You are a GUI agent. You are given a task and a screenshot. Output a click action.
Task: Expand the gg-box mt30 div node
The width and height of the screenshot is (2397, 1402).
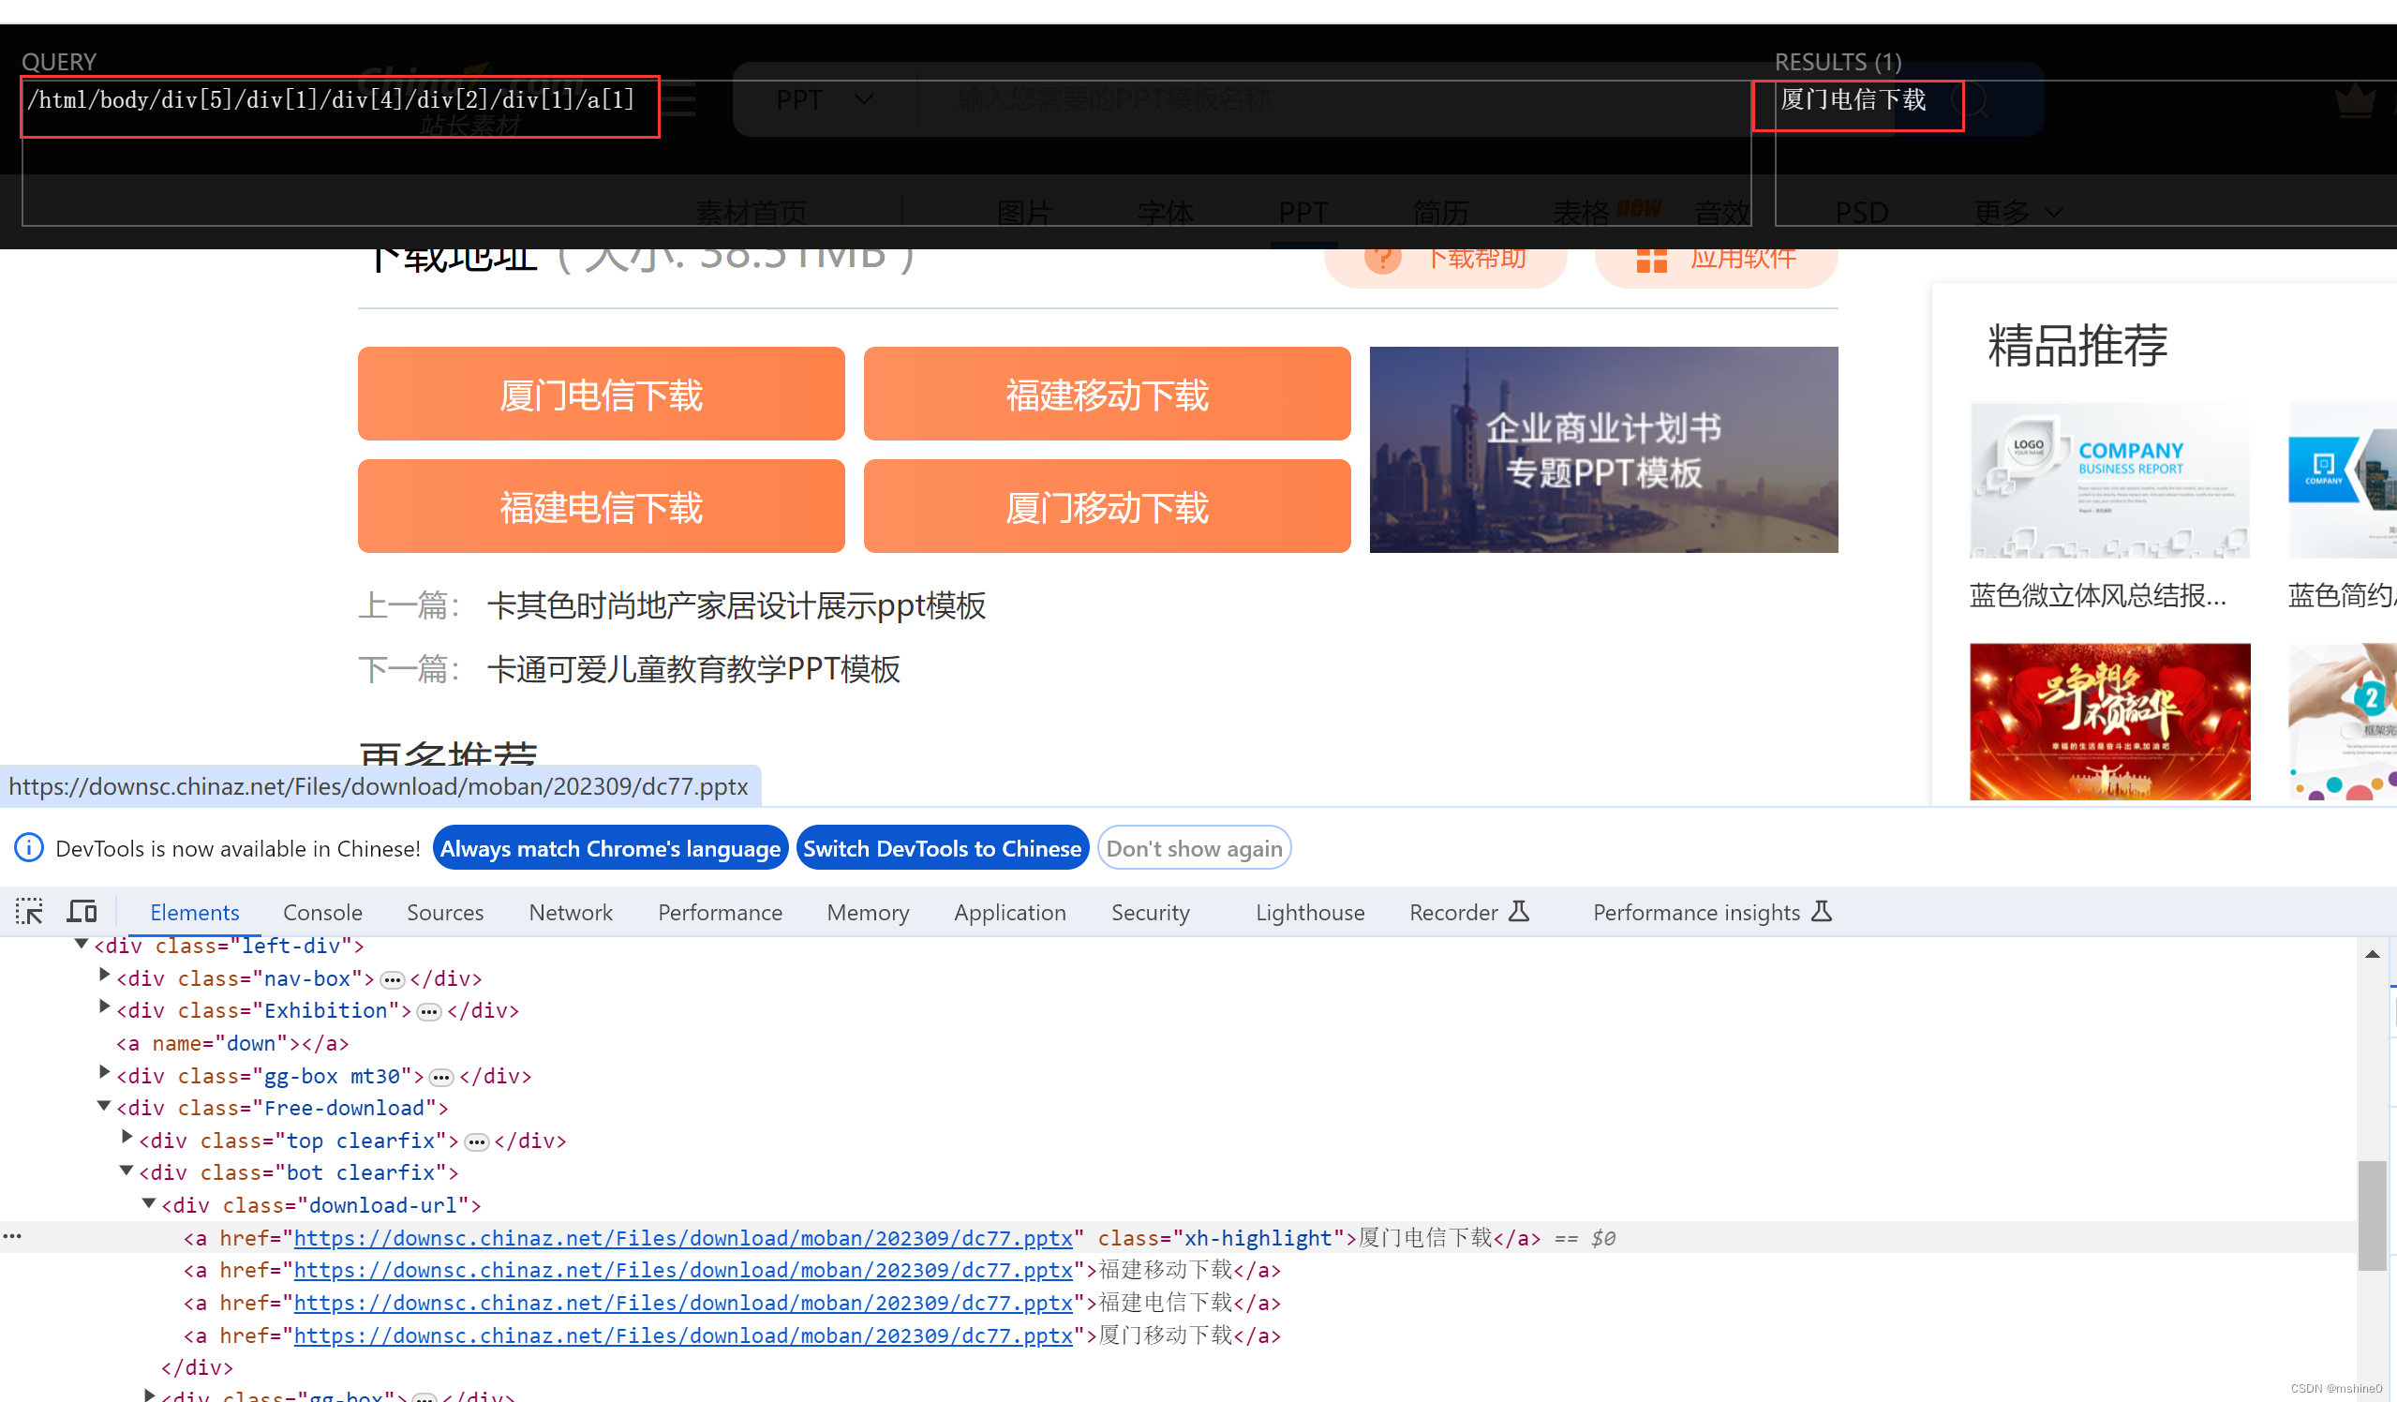(x=105, y=1072)
